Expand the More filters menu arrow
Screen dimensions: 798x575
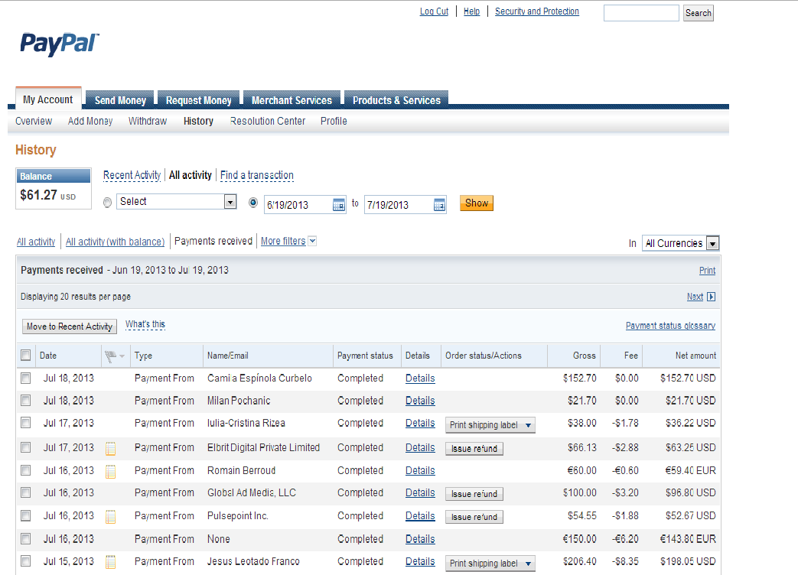312,241
